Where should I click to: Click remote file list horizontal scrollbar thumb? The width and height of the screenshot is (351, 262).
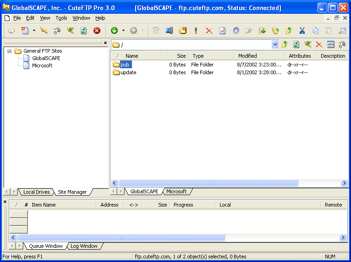point(208,183)
